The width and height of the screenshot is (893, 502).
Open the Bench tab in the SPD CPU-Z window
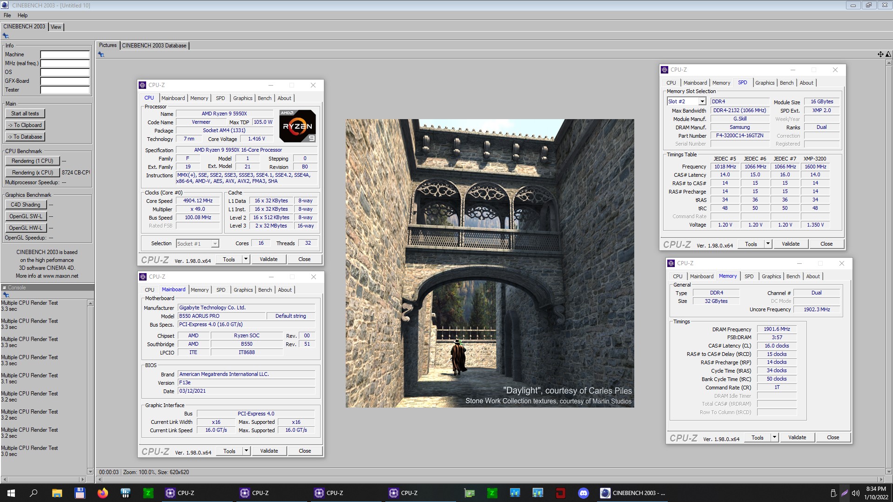(x=786, y=83)
